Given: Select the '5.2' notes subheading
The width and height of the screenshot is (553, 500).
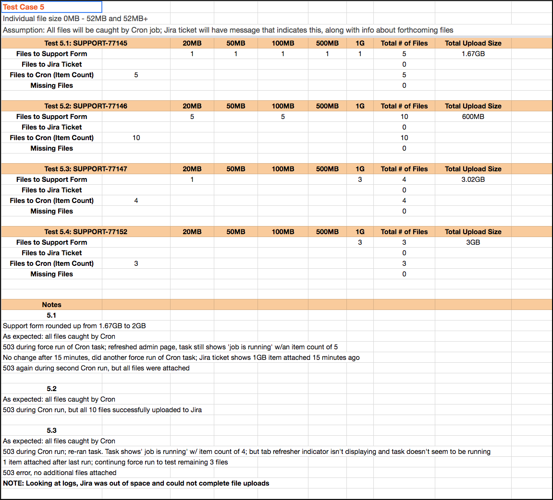Looking at the screenshot, I should (x=51, y=389).
